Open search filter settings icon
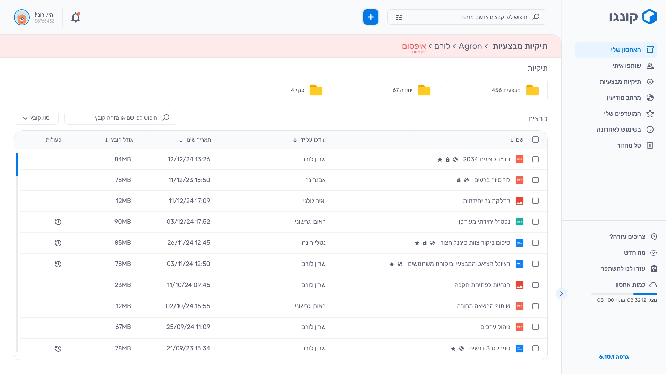 pos(399,17)
